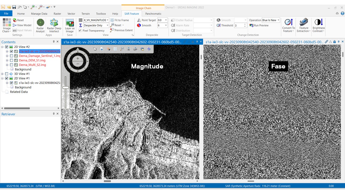Open the Raster ribbon tab
This screenshot has height=194, width=345.
[x=57, y=14]
